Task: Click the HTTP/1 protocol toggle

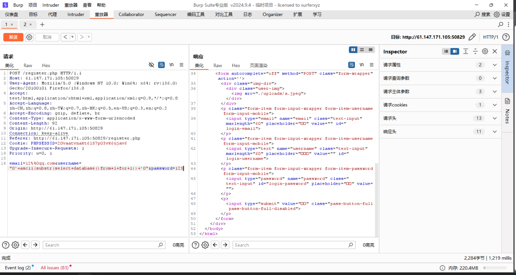Action: coord(491,37)
